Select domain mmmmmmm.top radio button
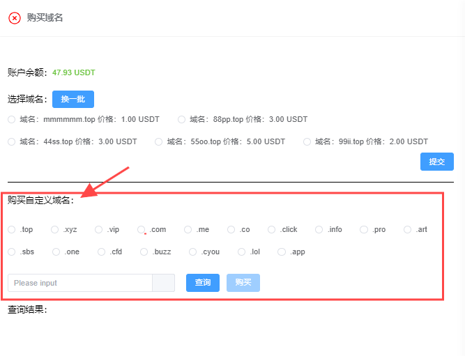Image resolution: width=465 pixels, height=356 pixels. pos(11,119)
